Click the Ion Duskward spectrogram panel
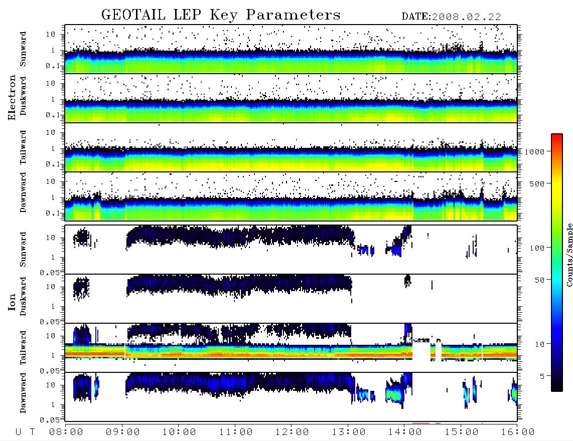The width and height of the screenshot is (573, 441). click(x=291, y=299)
